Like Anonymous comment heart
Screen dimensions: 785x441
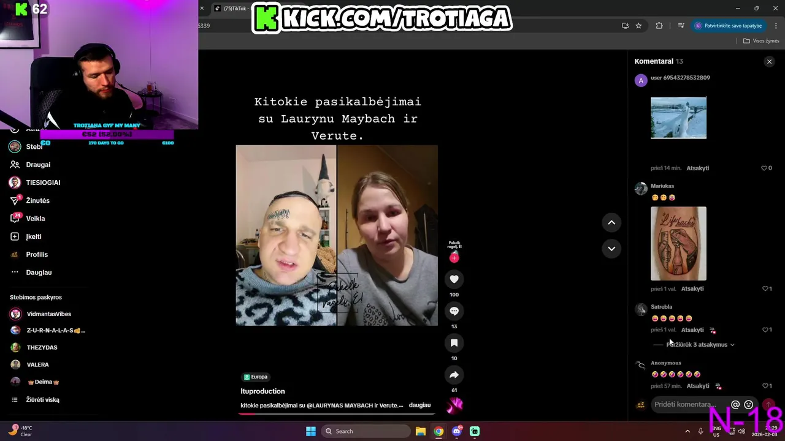point(765,386)
